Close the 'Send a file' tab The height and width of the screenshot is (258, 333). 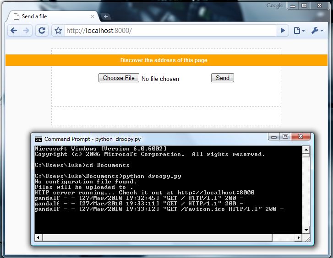point(93,16)
